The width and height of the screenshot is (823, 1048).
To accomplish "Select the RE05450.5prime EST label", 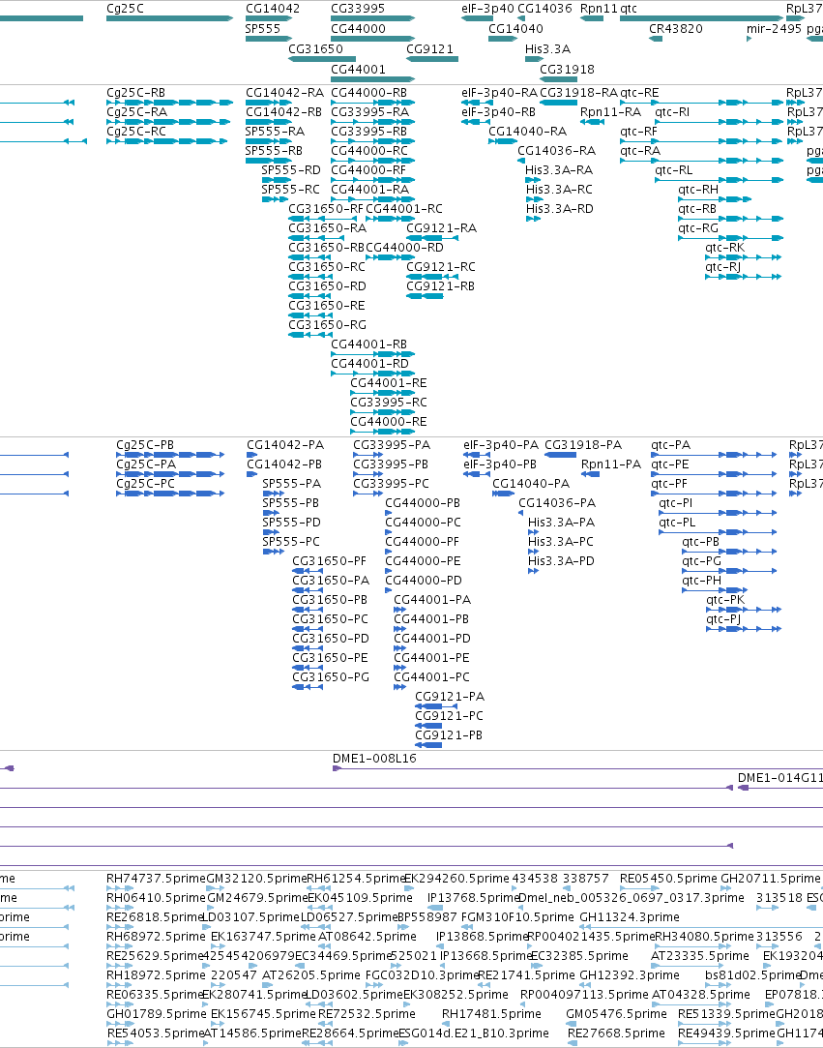I will tap(668, 879).
